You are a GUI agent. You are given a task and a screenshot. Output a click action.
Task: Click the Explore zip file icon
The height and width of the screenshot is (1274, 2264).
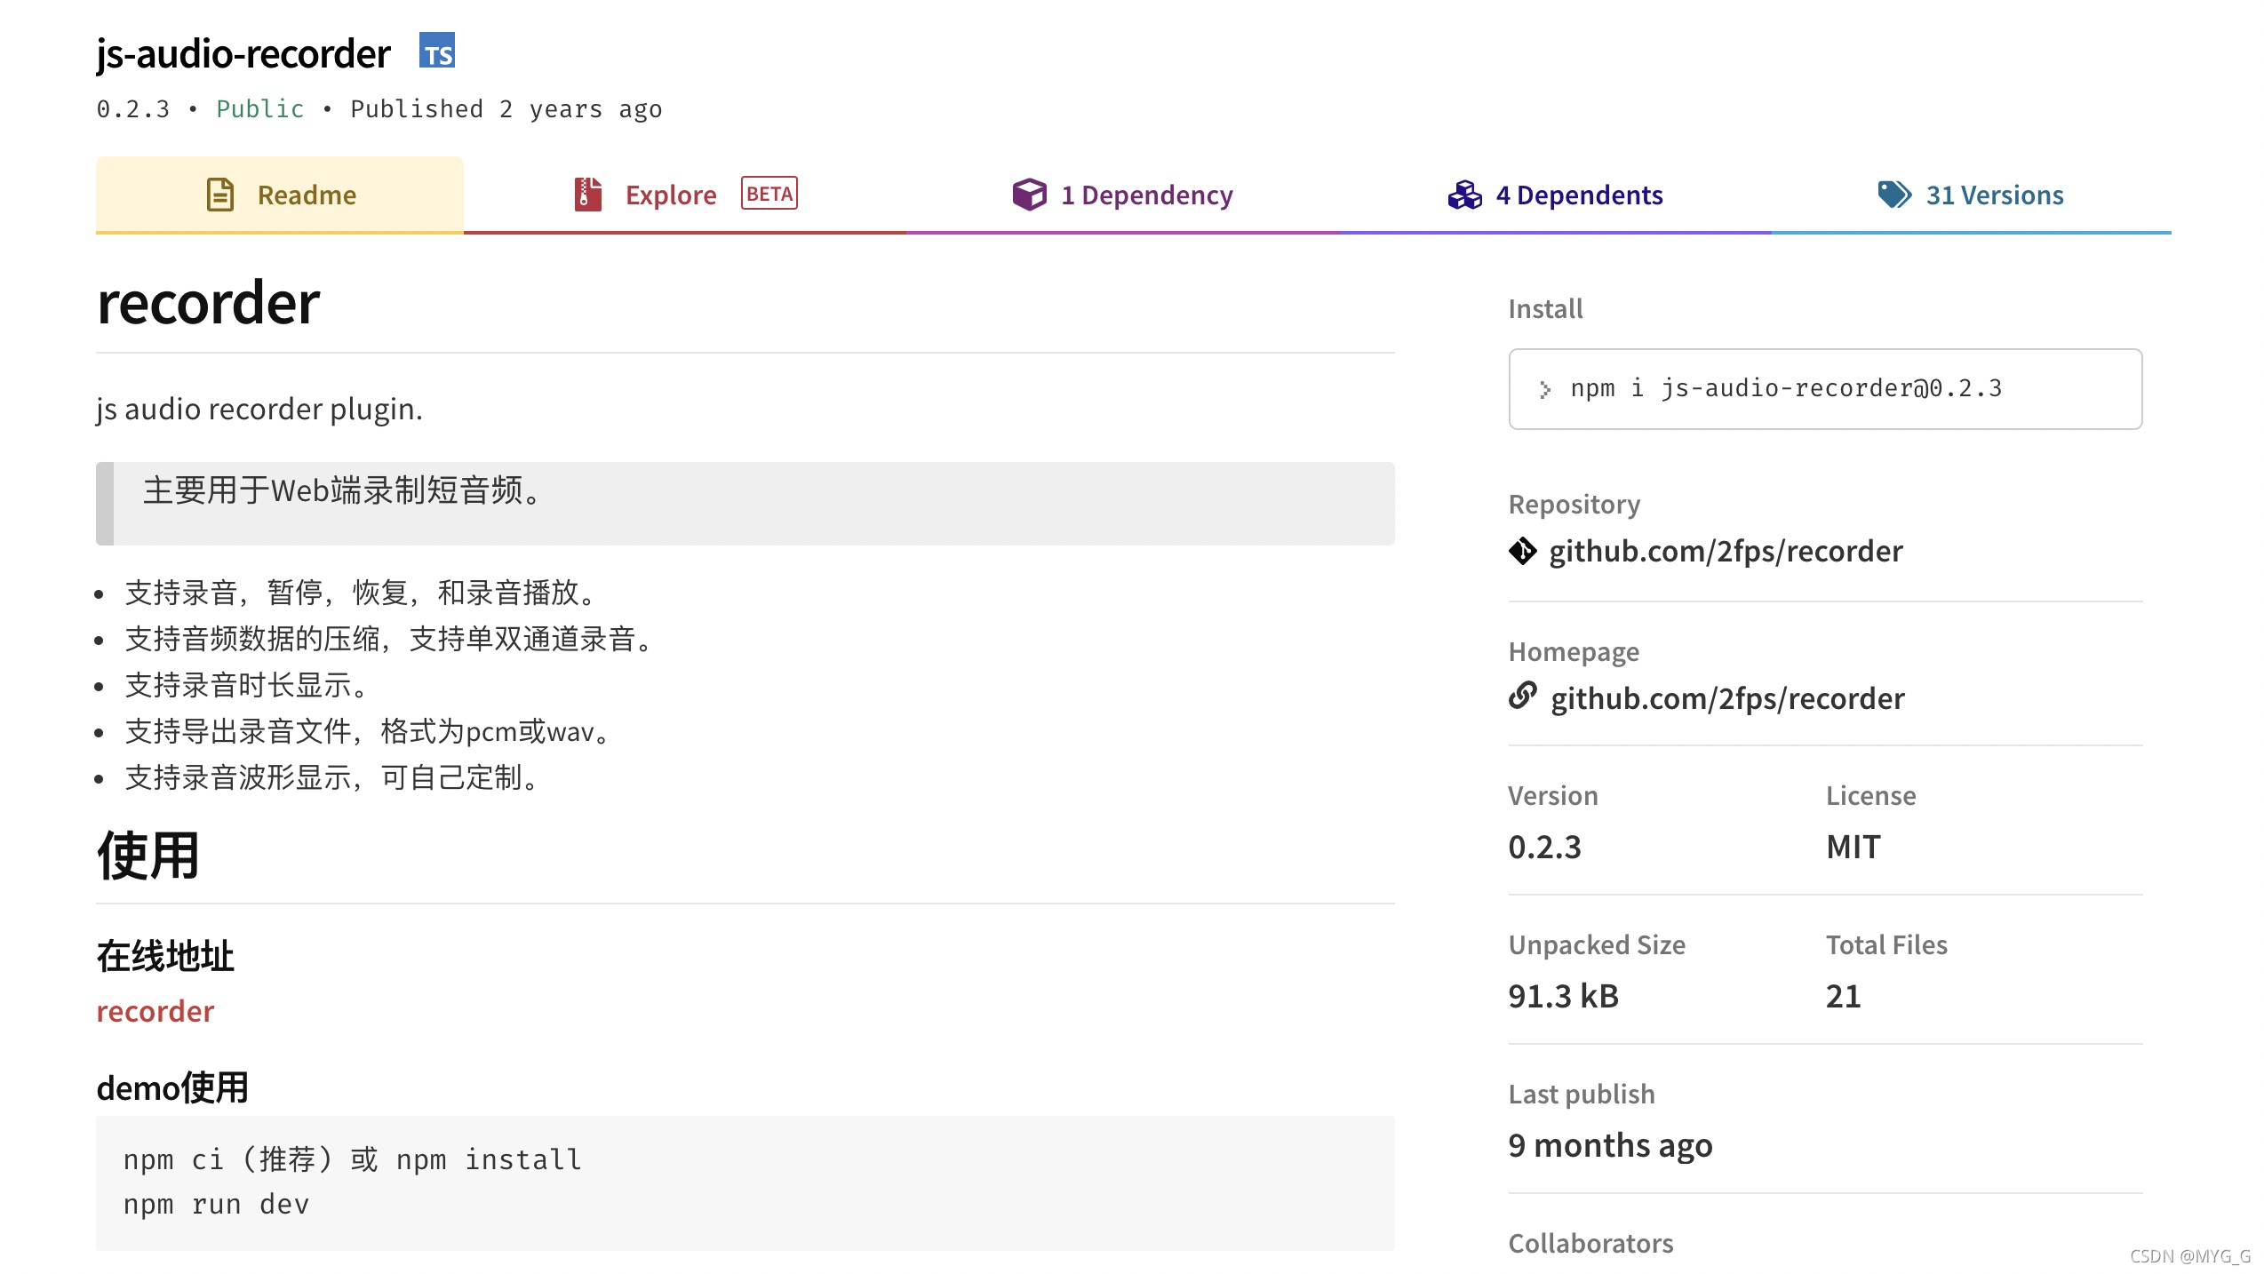pos(587,195)
